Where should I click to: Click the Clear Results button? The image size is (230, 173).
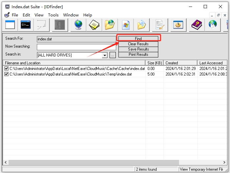point(138,44)
